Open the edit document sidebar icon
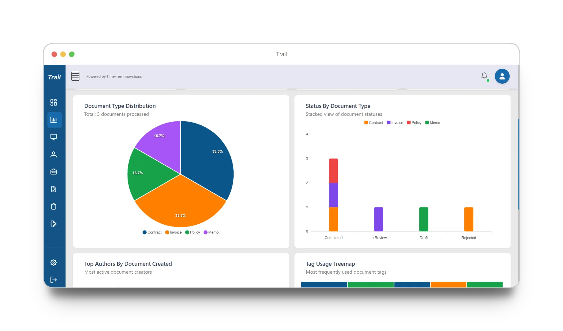Image resolution: width=563 pixels, height=331 pixels. pos(54,224)
